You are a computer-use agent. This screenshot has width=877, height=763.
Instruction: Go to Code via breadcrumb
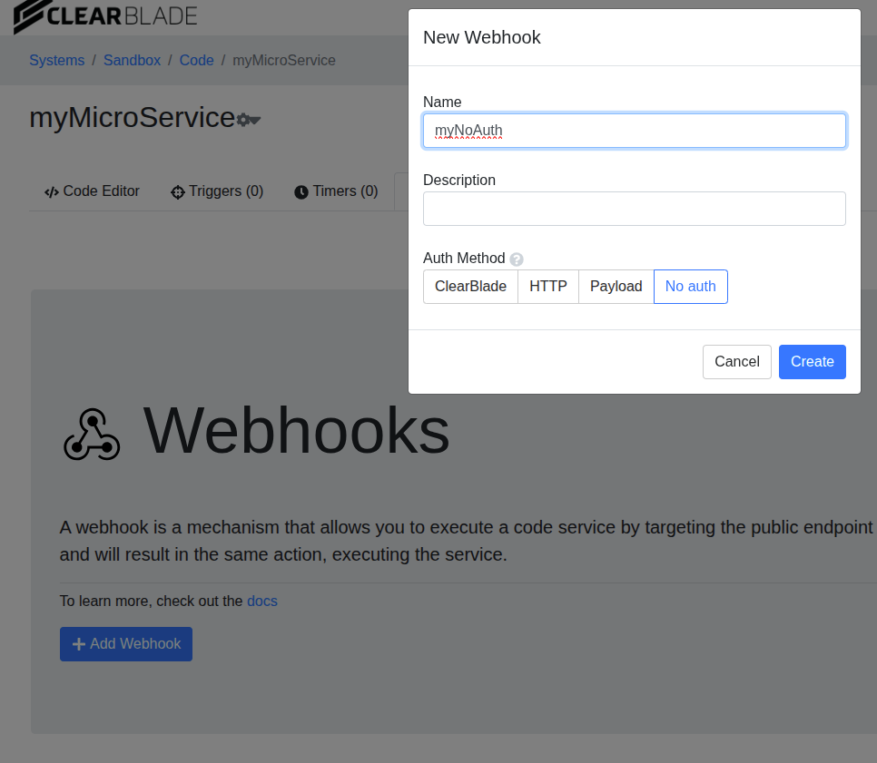click(196, 61)
